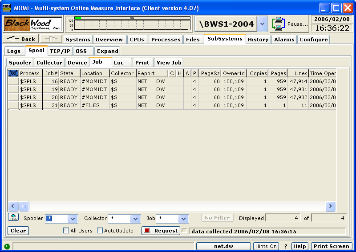356x252 pixels.
Task: Click the scroll left arrow
Action: click(x=13, y=206)
